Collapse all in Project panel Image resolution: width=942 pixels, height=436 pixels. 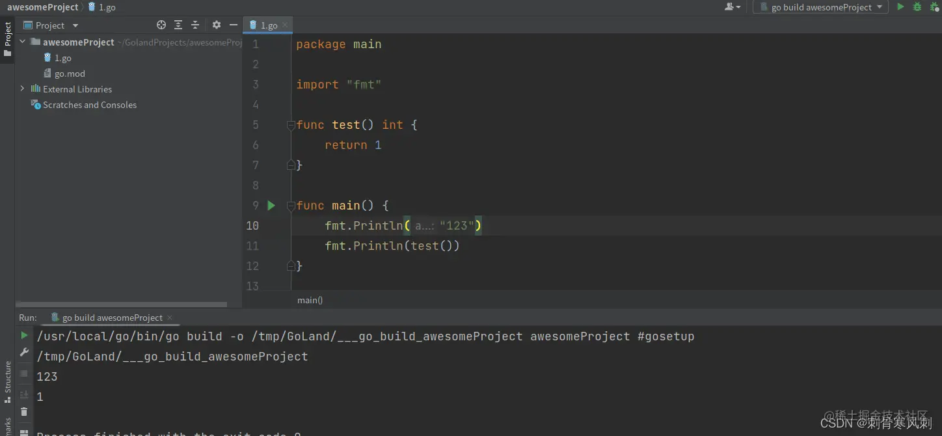click(x=195, y=25)
